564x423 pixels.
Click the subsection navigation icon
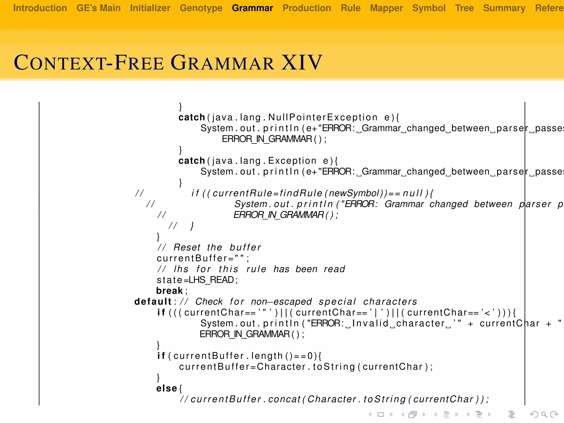(x=446, y=414)
